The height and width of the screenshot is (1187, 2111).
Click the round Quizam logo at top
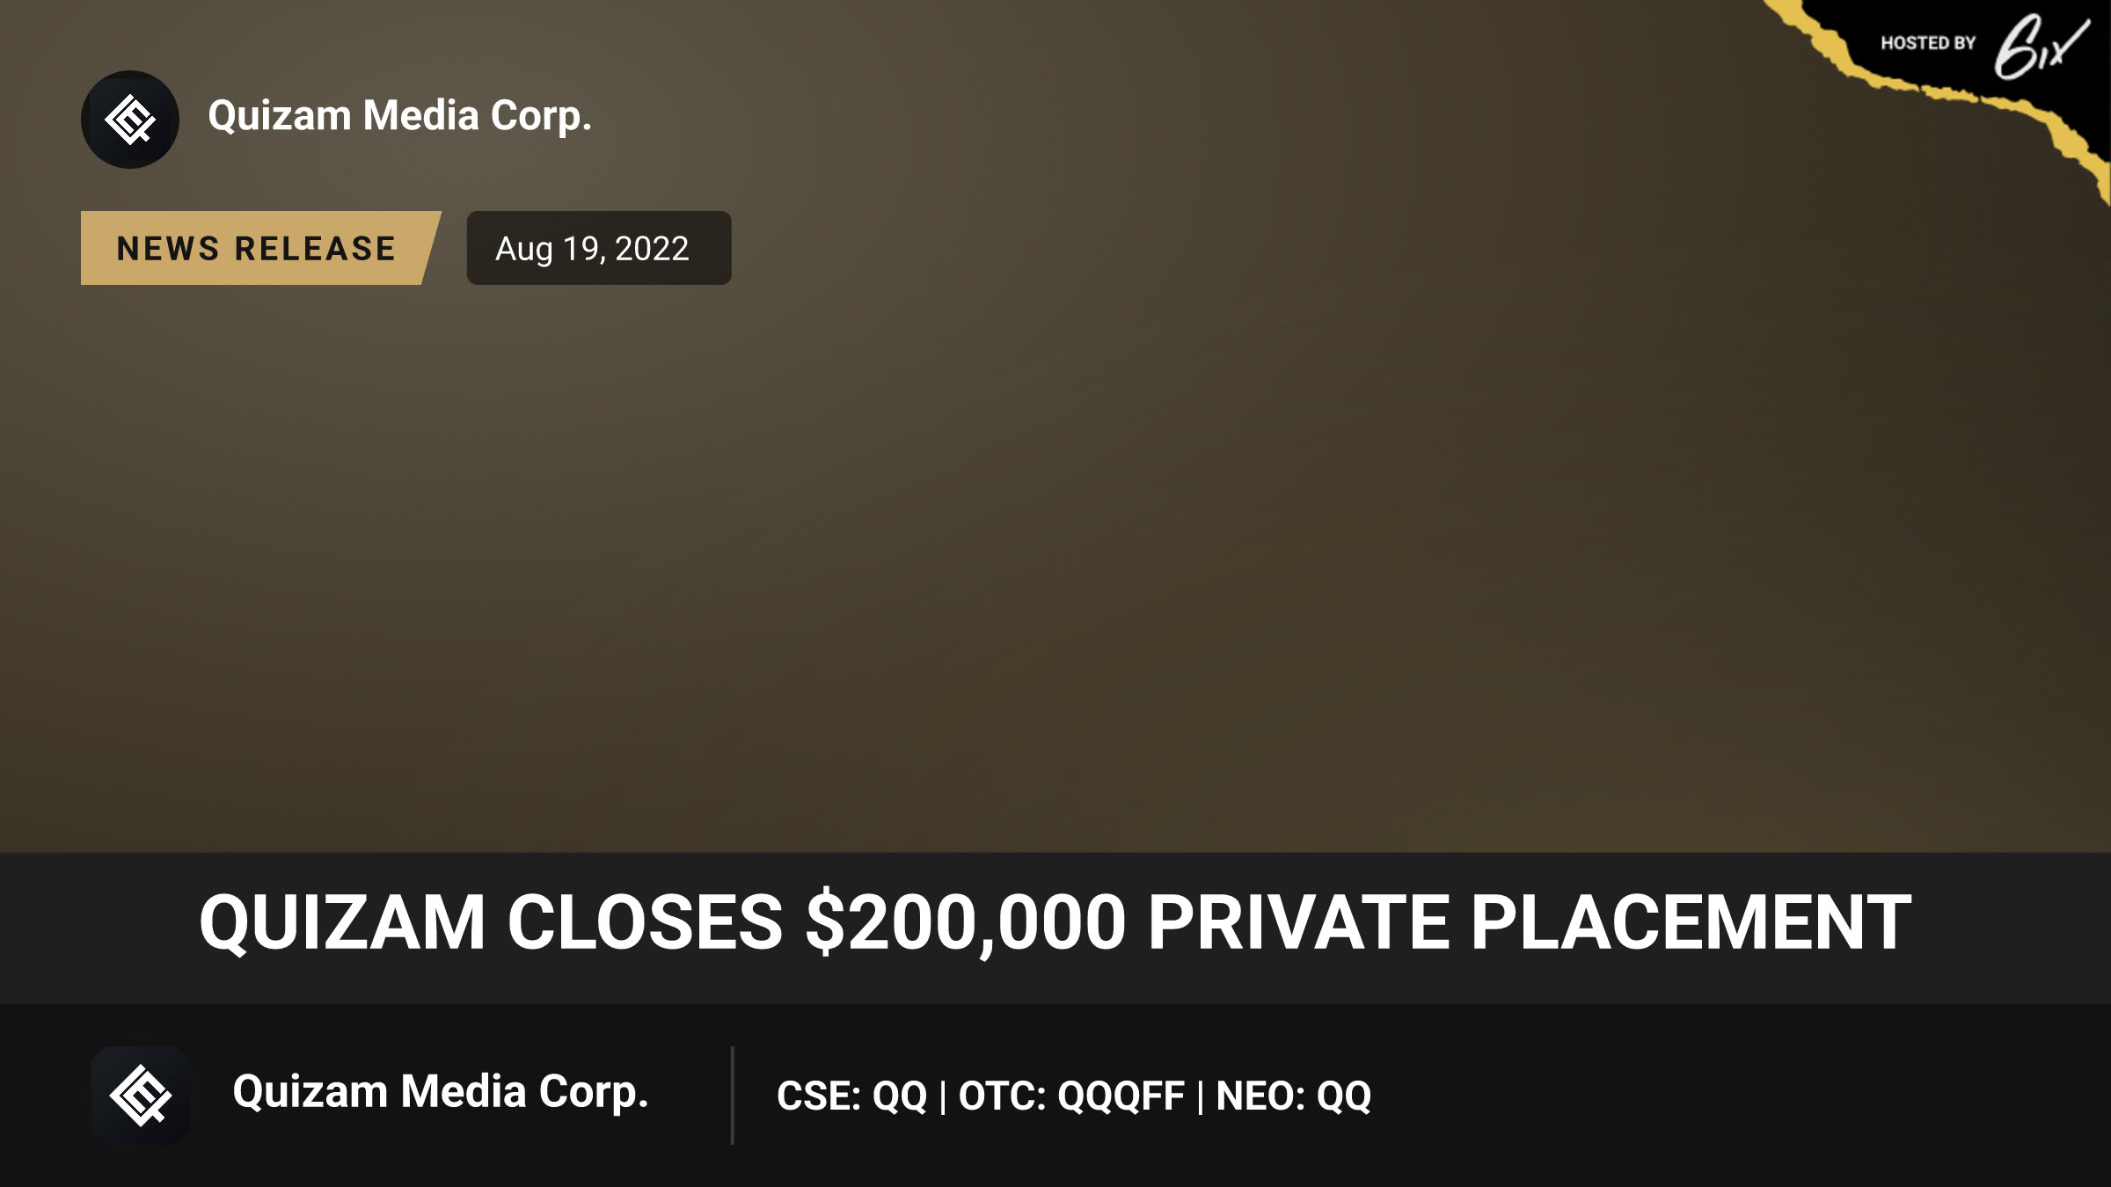(130, 120)
